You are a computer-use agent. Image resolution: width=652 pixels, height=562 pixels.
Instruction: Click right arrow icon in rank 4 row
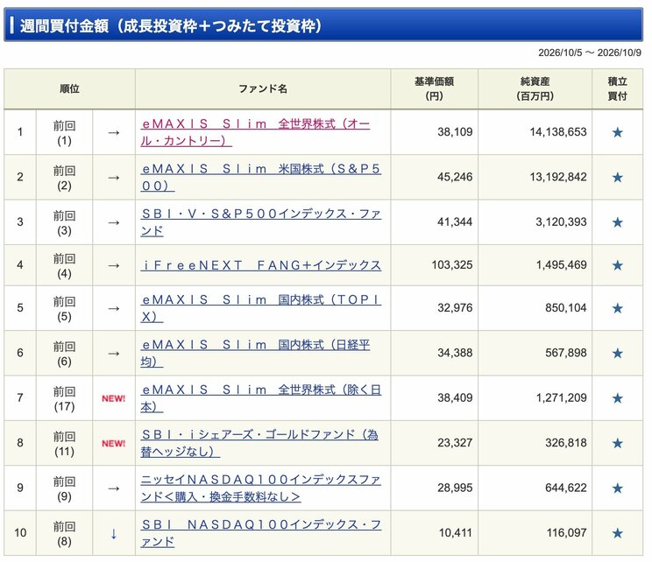[114, 265]
